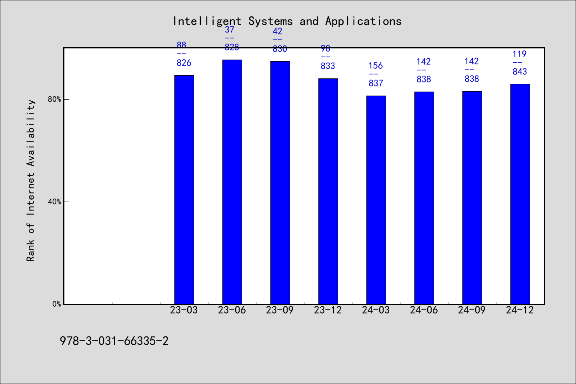Screen dimensions: 576x384
Task: Select the 23-12 bar
Action: pos(328,191)
